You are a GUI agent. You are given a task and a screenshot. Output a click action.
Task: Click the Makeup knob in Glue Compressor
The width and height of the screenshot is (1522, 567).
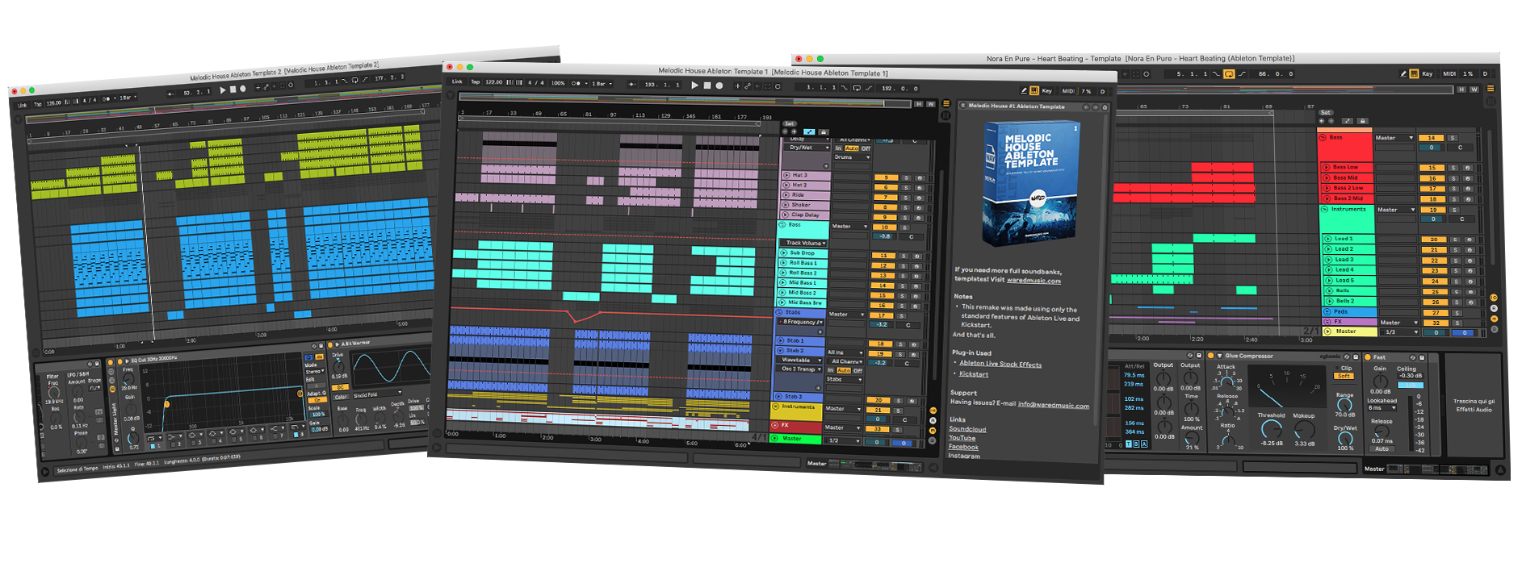tap(1303, 432)
